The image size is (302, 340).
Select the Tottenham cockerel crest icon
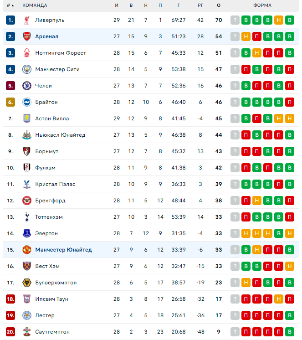26,217
